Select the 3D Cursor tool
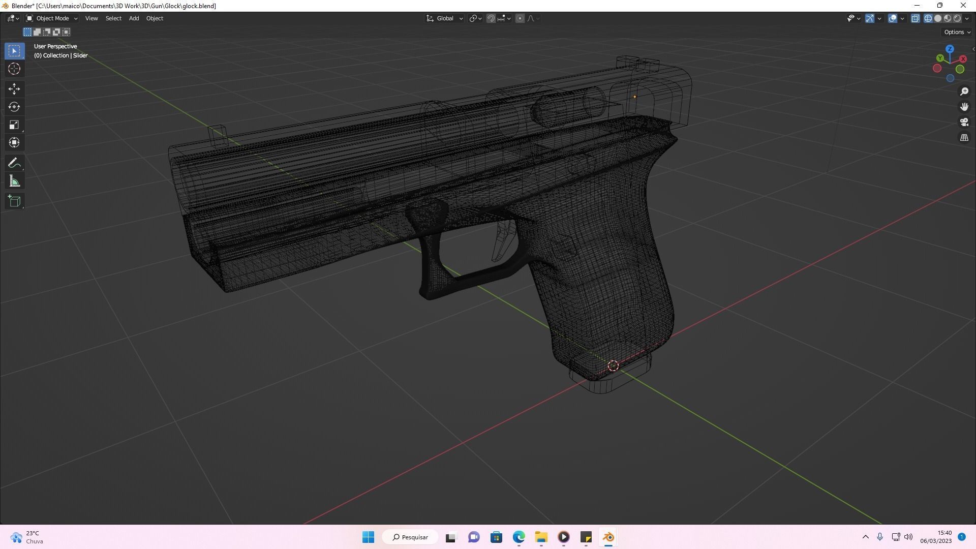The height and width of the screenshot is (549, 976). (x=14, y=69)
